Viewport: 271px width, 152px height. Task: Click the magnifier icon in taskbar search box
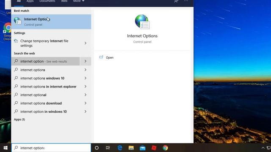(x=16, y=147)
